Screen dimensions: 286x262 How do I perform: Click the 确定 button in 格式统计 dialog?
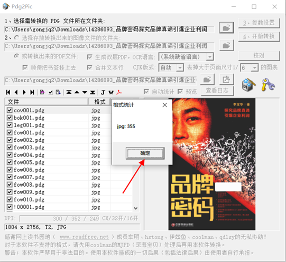(x=145, y=153)
